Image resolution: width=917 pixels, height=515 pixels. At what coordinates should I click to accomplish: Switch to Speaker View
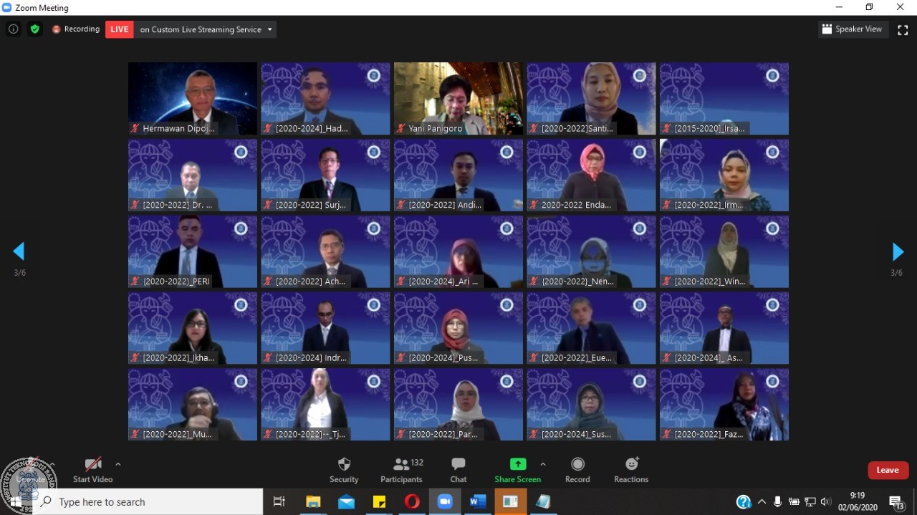tap(853, 29)
